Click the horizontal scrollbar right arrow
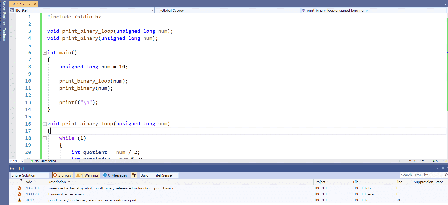Viewport: 448px width, 205px height. point(399,161)
